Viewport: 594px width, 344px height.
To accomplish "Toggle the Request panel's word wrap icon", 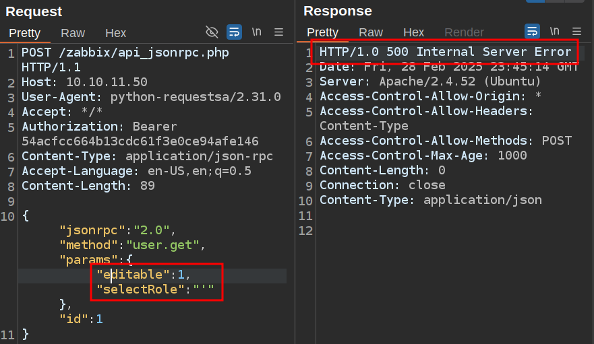I will [x=234, y=32].
